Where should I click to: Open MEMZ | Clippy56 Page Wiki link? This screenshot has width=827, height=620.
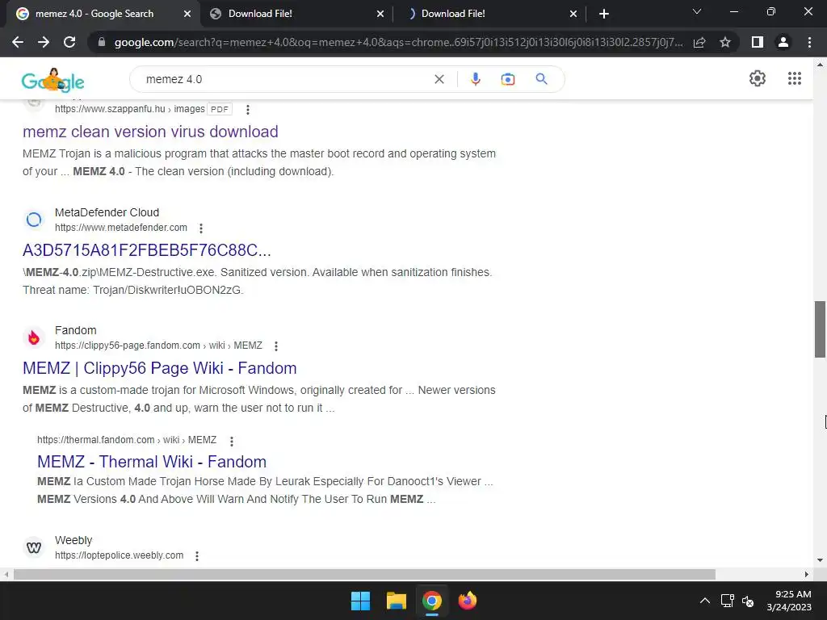point(160,368)
